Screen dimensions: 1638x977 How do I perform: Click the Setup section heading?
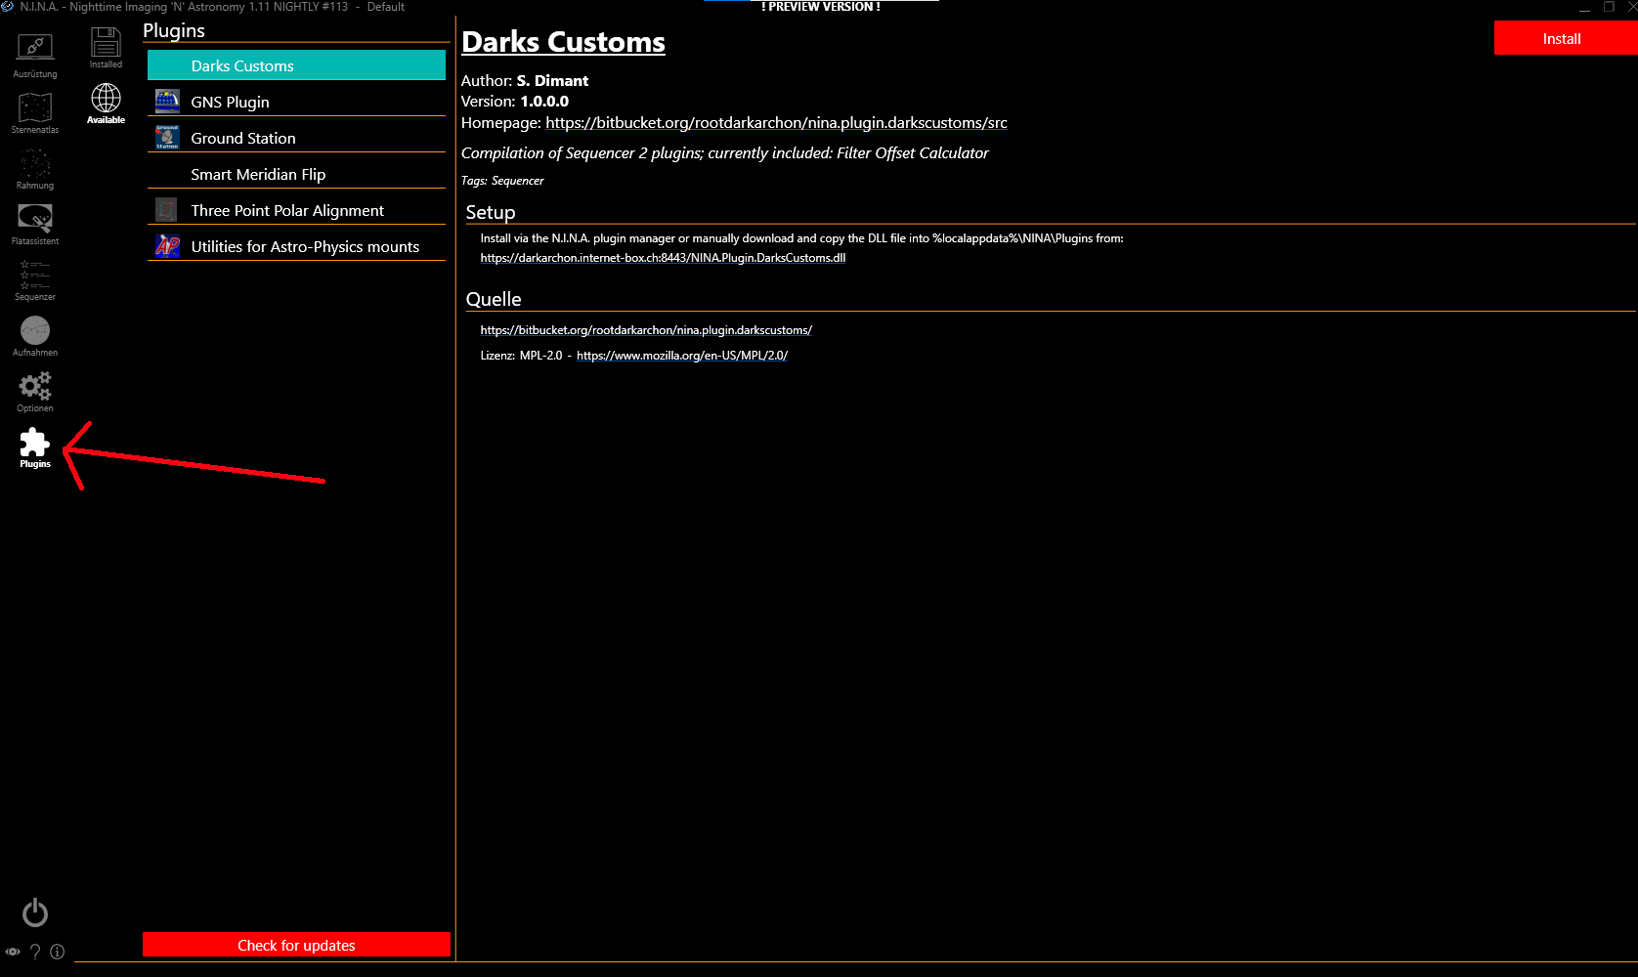(x=491, y=212)
